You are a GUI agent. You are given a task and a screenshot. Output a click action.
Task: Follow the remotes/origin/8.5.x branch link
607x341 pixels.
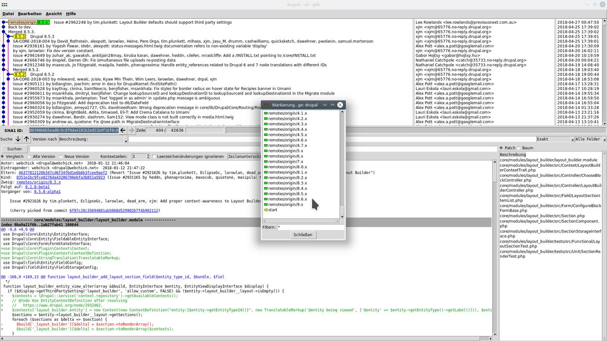coord(38,183)
